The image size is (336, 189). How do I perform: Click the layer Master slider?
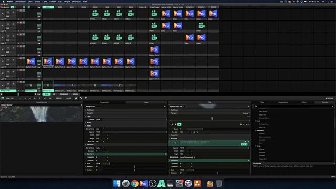134,120
